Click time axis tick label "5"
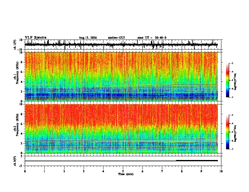The height and width of the screenshot is (192, 249). (123, 171)
